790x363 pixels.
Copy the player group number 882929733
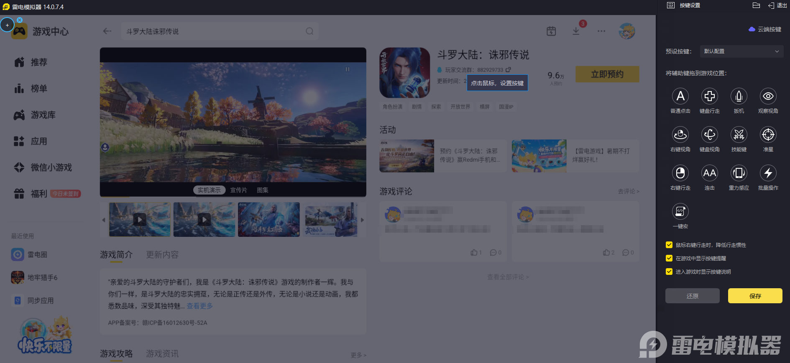(508, 70)
